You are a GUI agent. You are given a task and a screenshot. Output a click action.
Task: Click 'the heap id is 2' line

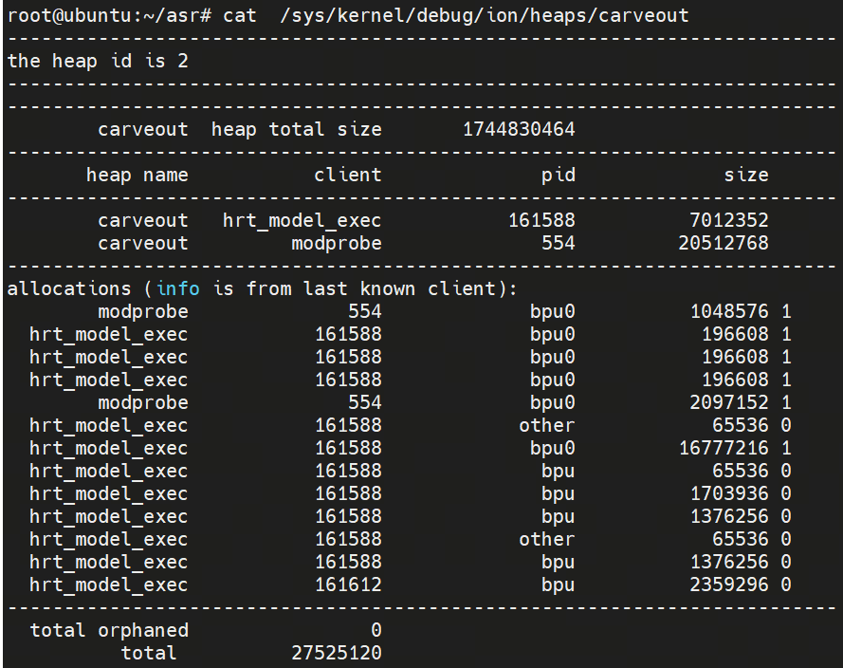(99, 61)
